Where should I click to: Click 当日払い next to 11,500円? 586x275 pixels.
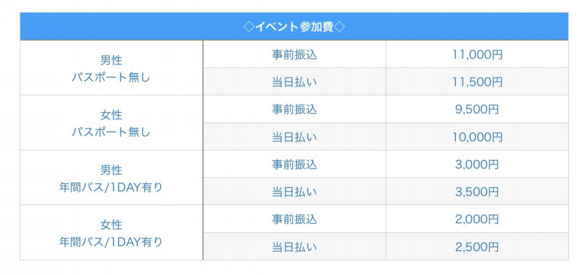point(294,82)
